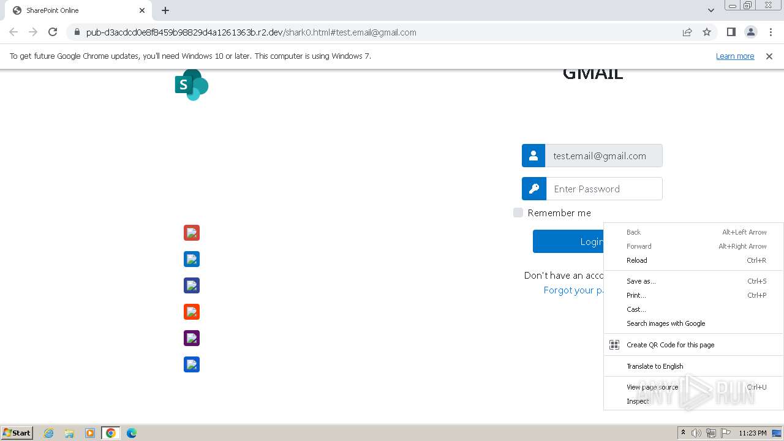Open a new tab with plus button
This screenshot has height=441, width=784.
click(165, 10)
